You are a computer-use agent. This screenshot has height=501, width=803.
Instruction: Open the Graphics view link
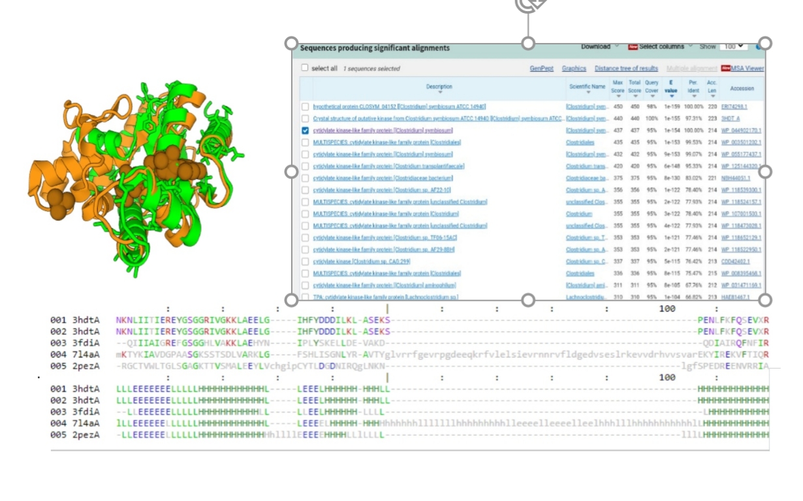click(574, 68)
